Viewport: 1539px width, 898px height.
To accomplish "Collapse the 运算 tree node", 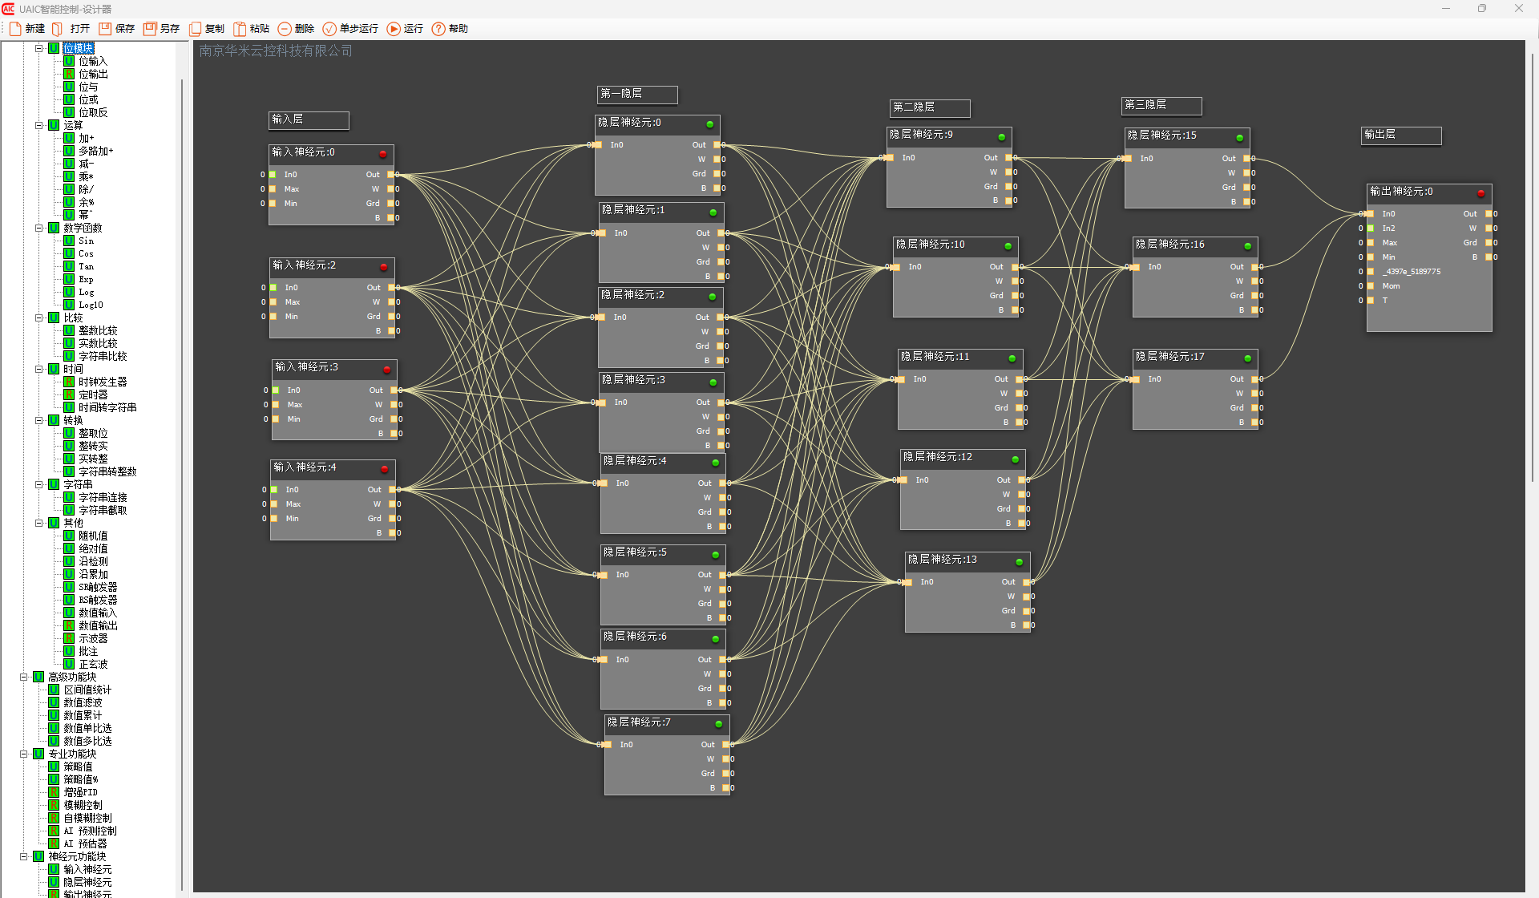I will tap(38, 125).
